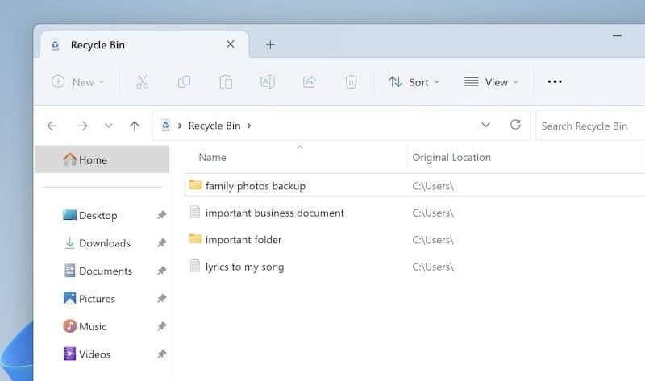Expand chevron after Recycle Bin in breadcrumb
Screen dimensions: 645x381
coord(249,126)
